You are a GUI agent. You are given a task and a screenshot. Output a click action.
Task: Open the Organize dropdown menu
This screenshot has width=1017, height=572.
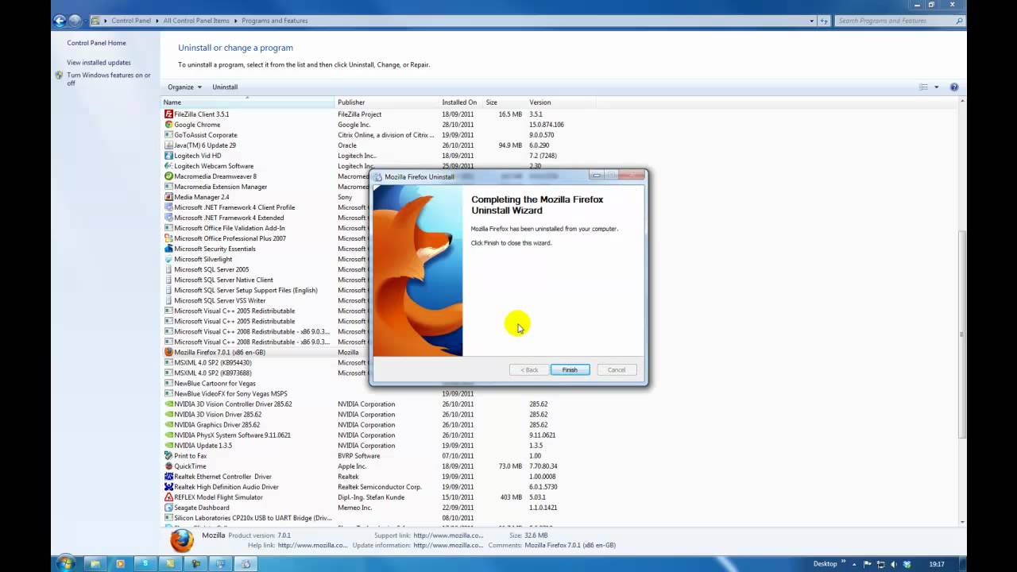pyautogui.click(x=184, y=87)
